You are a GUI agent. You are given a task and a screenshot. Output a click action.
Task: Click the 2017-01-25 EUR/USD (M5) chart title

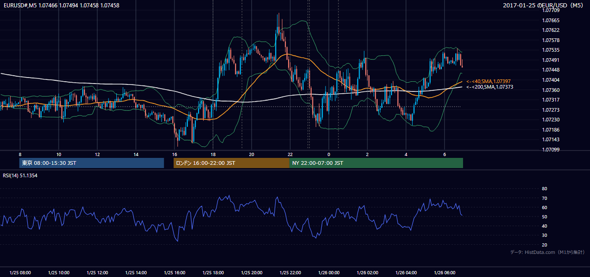click(x=544, y=6)
